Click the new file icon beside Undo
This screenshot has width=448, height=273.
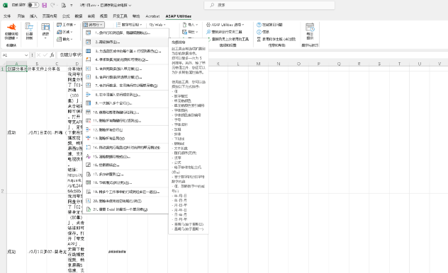(x=63, y=5)
